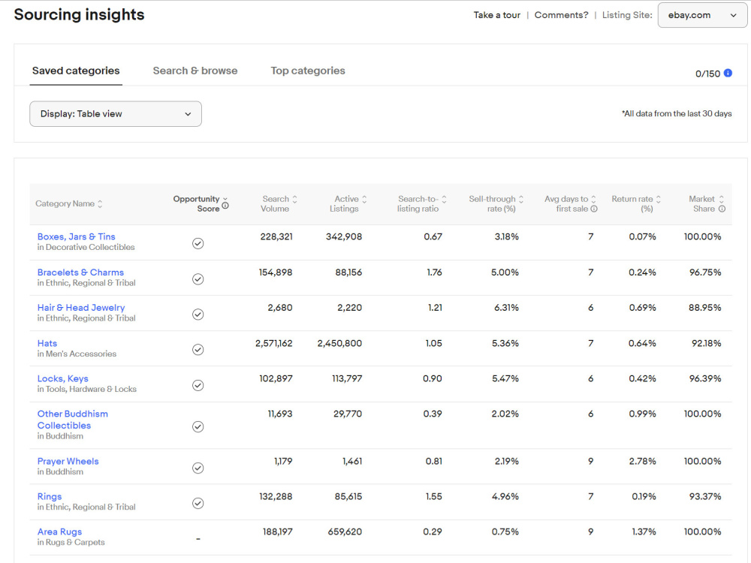Open the Listing Site ebay.com dropdown
The image size is (751, 563).
[x=702, y=15]
